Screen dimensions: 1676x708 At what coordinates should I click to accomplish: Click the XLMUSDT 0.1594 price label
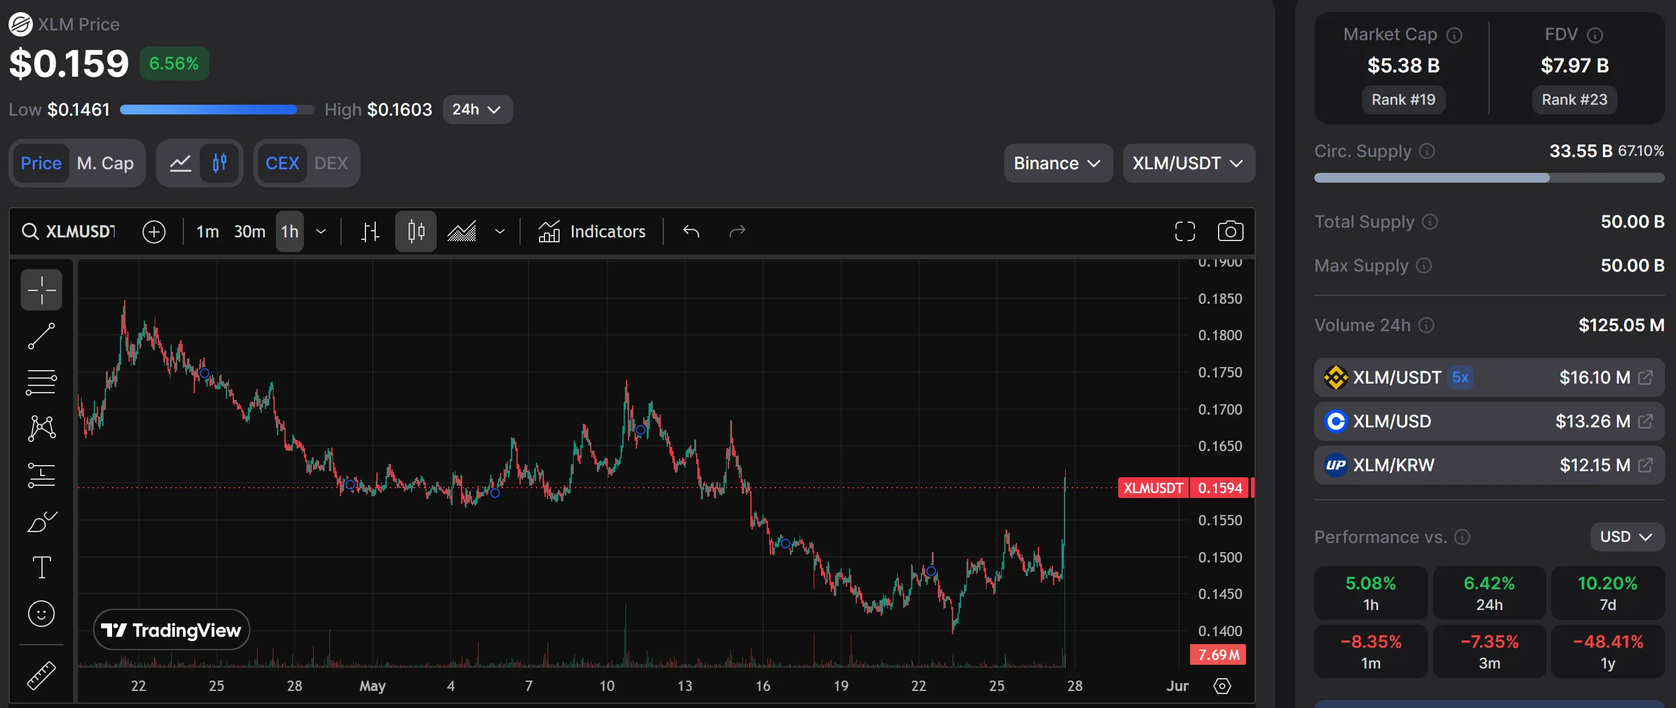(x=1183, y=488)
